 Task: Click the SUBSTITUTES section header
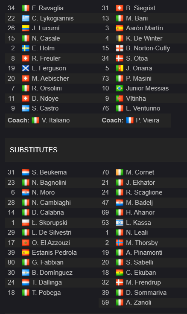(x=34, y=150)
